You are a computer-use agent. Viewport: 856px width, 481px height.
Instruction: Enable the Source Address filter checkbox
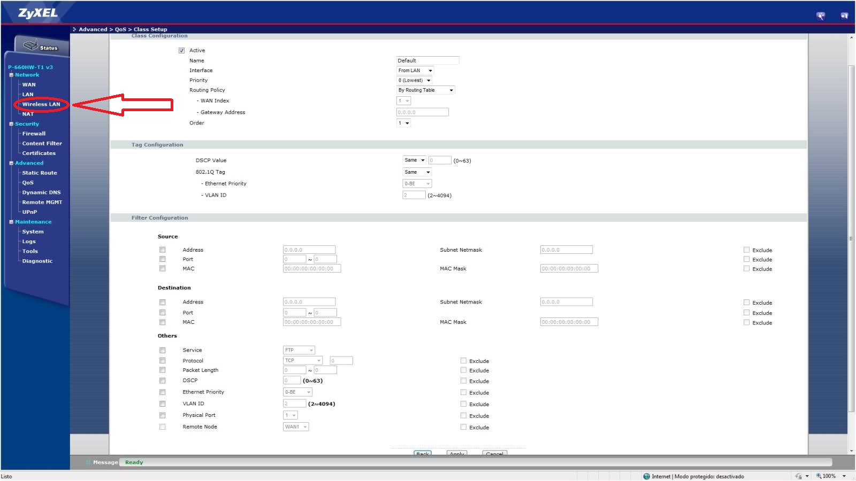(x=163, y=250)
